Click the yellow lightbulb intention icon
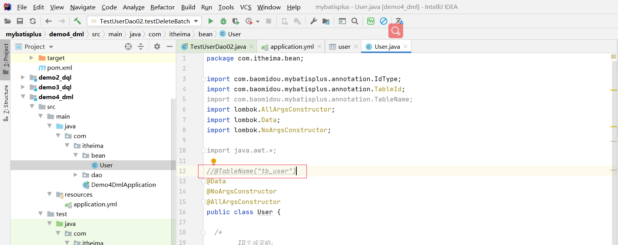618x245 pixels. pyautogui.click(x=214, y=161)
